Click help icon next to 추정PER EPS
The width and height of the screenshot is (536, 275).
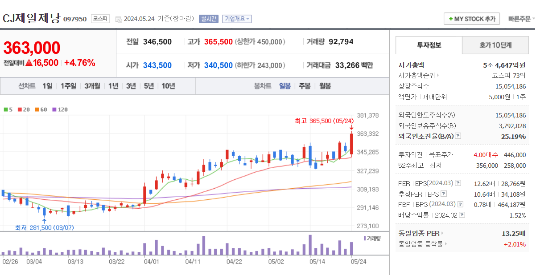point(443,194)
